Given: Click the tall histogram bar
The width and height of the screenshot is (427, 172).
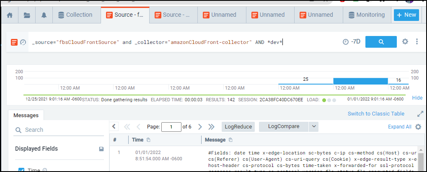Looking at the screenshot, I should point(360,81).
